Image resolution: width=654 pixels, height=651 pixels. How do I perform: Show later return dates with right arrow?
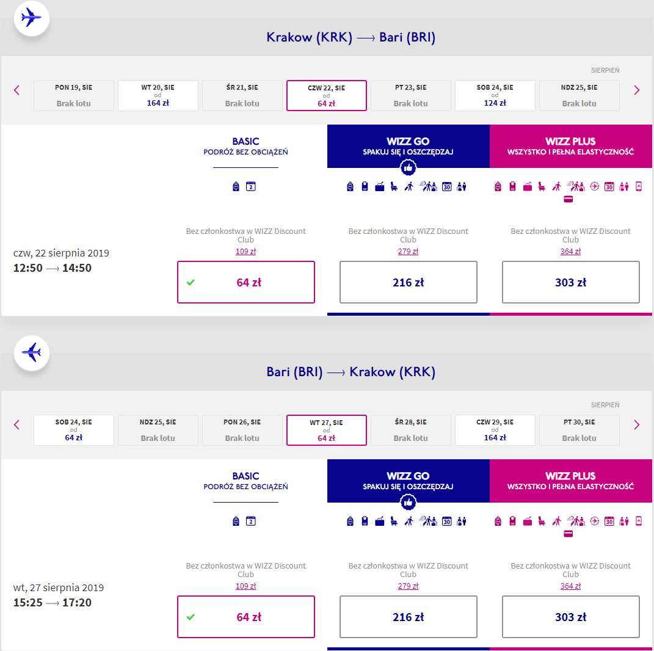(636, 424)
